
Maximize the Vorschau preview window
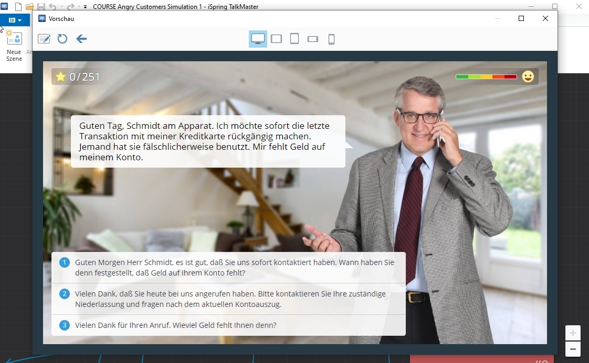pos(521,18)
